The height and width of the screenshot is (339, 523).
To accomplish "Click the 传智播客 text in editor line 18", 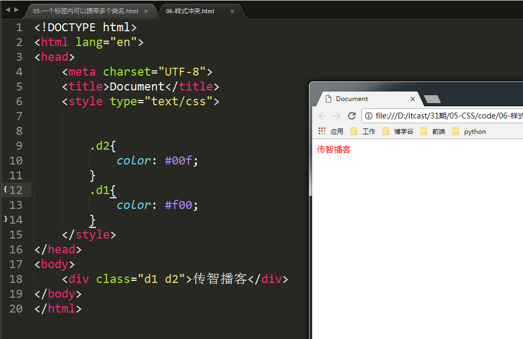I will pyautogui.click(x=220, y=279).
